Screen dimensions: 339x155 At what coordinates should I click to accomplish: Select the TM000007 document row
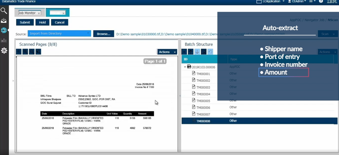click(259, 114)
